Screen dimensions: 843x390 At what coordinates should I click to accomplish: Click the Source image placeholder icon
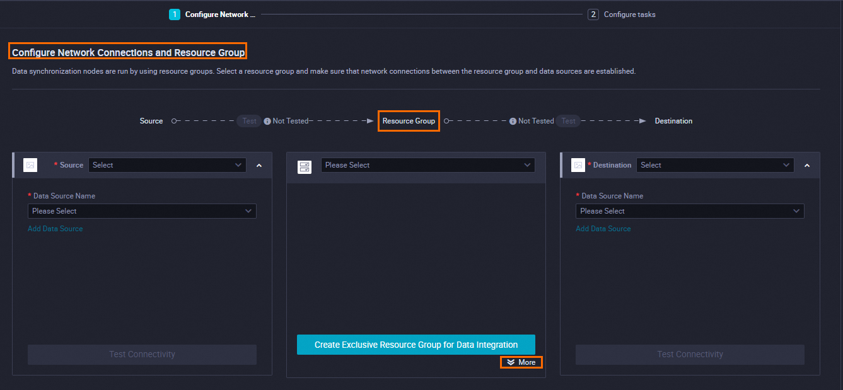point(30,165)
